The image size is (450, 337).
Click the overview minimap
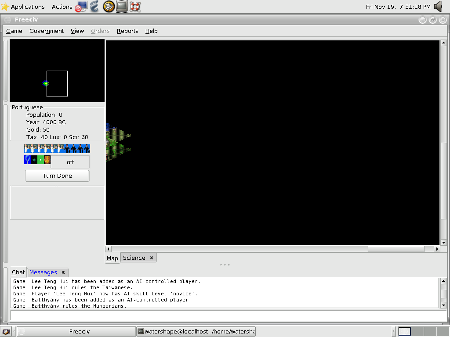[57, 71]
